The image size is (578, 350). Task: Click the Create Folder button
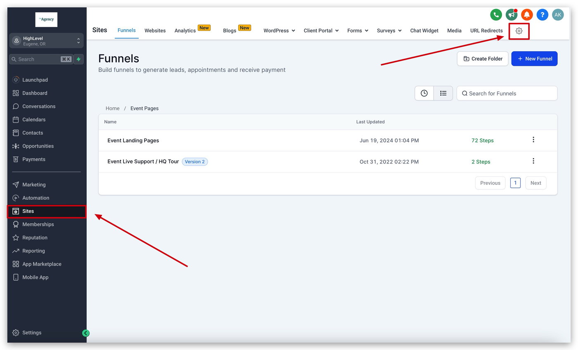[x=483, y=59]
